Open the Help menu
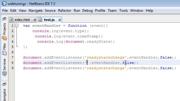 [149, 11]
